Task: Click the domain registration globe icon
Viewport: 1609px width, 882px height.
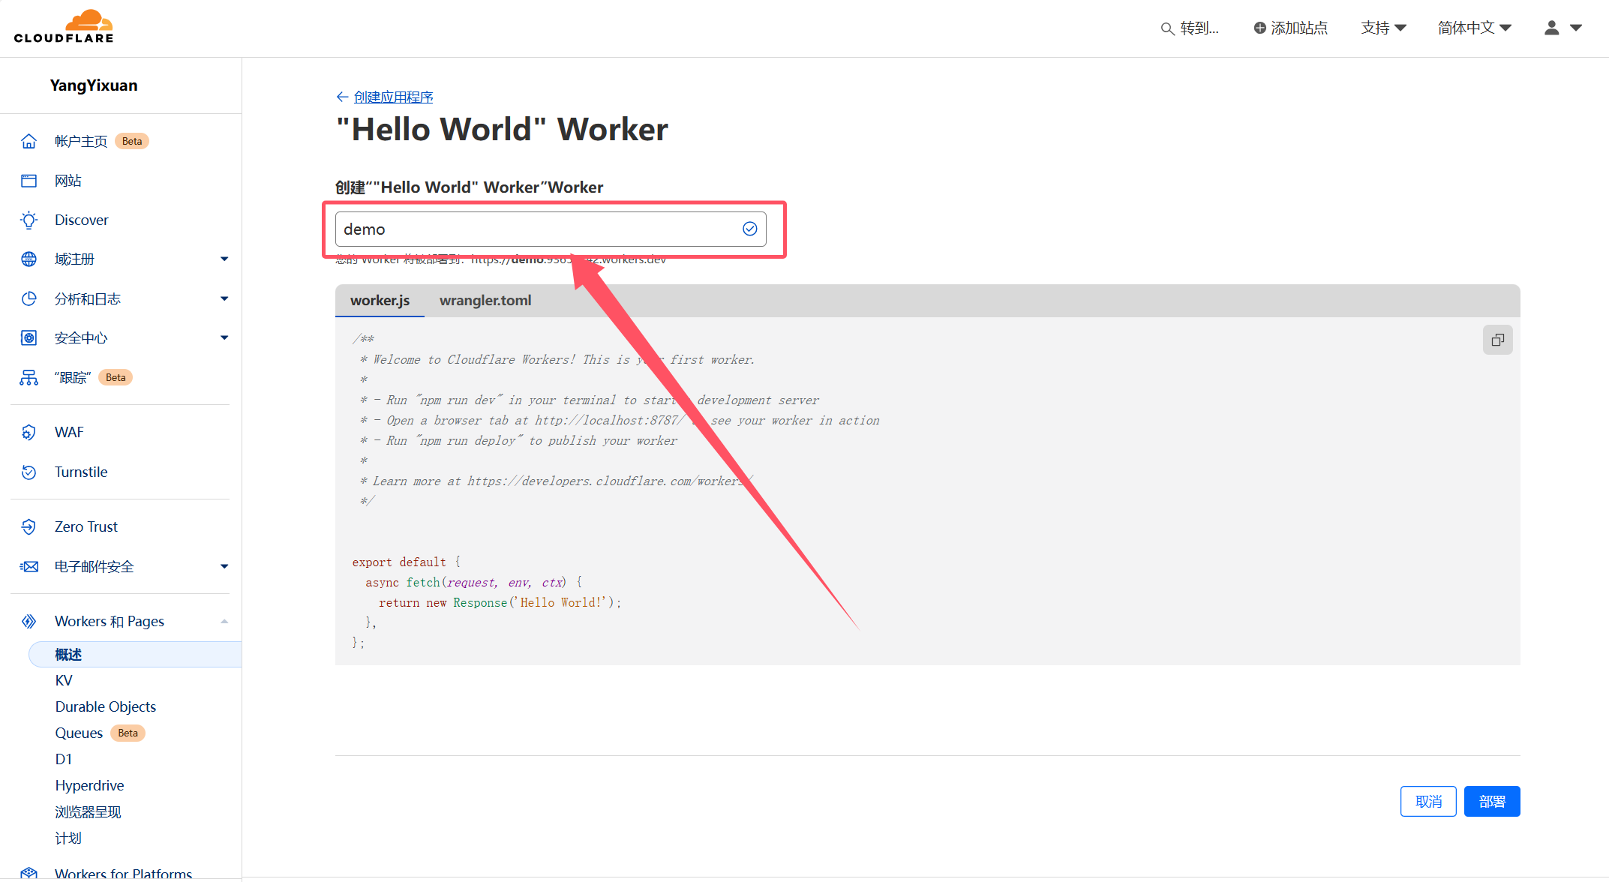Action: click(x=29, y=259)
